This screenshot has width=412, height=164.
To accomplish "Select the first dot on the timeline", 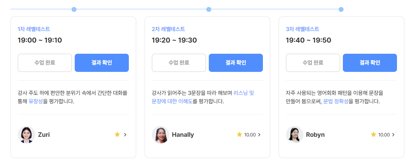I will [x=74, y=9].
